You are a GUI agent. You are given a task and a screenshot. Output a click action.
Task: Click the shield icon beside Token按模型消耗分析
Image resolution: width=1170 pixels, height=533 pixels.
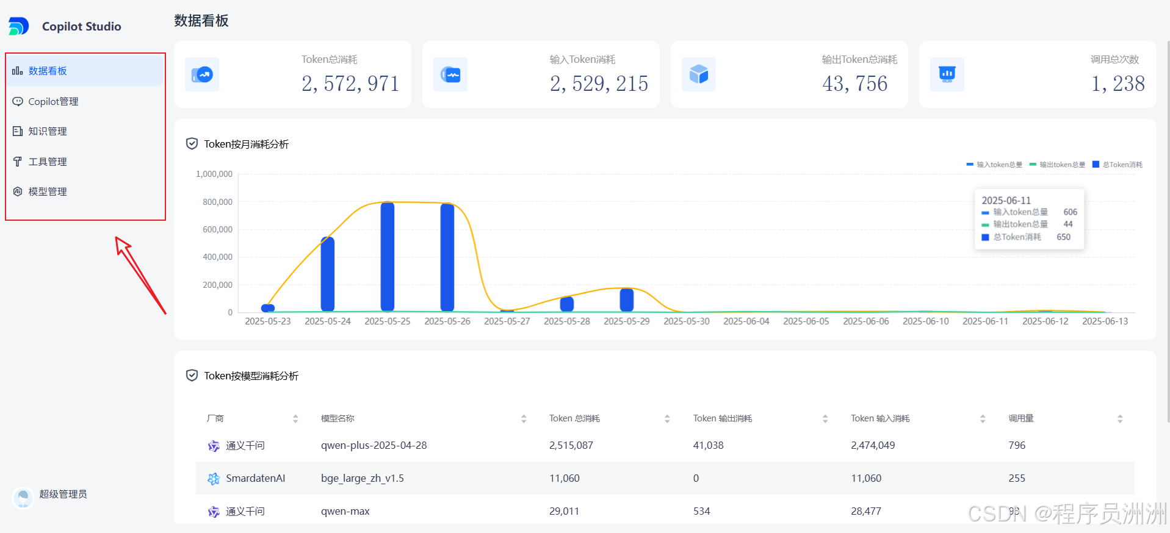[192, 376]
